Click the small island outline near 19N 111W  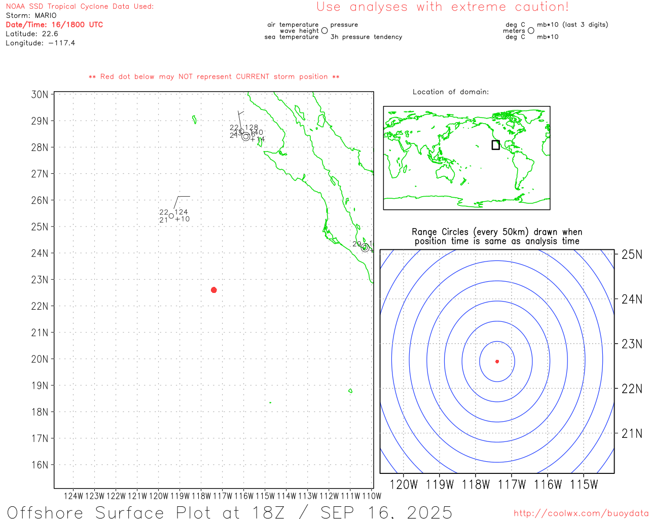[350, 391]
